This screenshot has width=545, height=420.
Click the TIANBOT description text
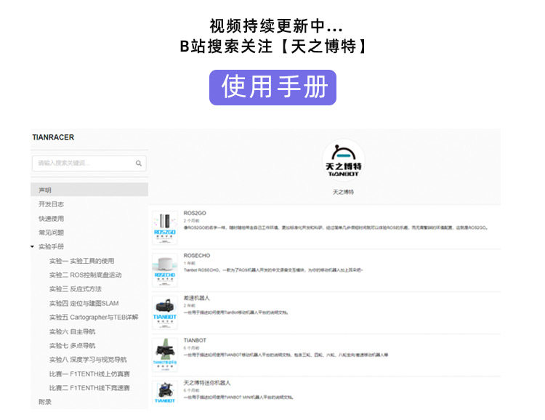click(286, 355)
